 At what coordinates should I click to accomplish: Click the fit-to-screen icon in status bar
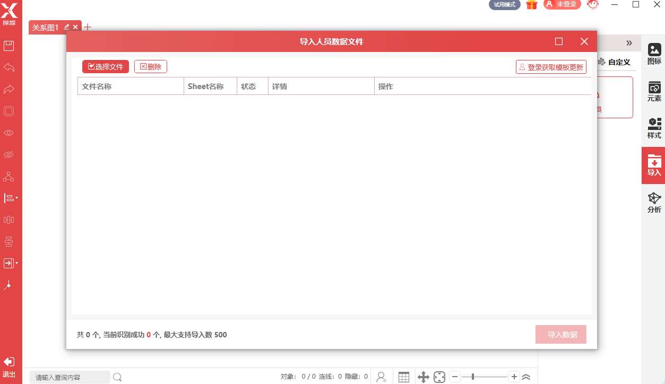[439, 377]
